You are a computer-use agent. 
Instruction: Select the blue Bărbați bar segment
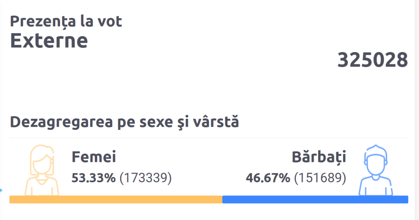(x=315, y=200)
